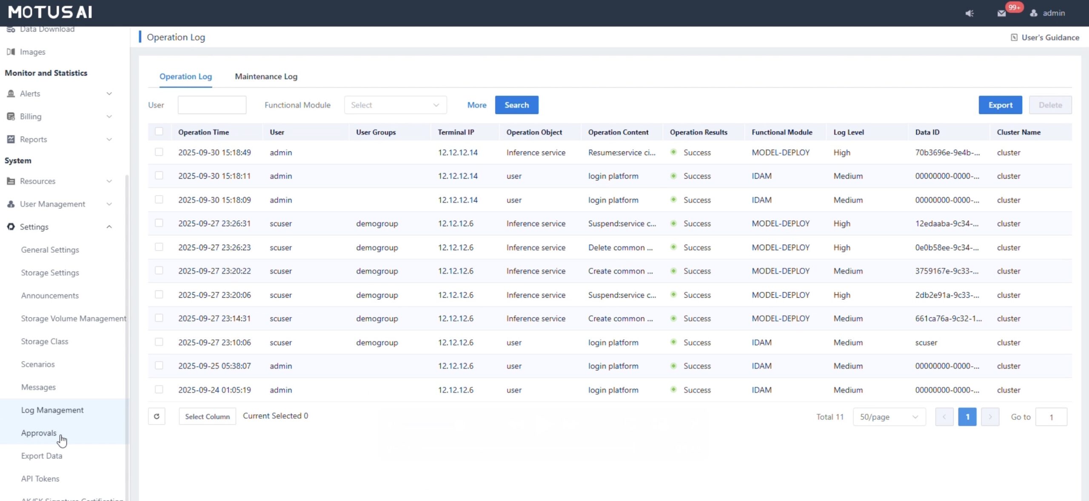Click the Select Column button
1089x501 pixels.
[207, 416]
